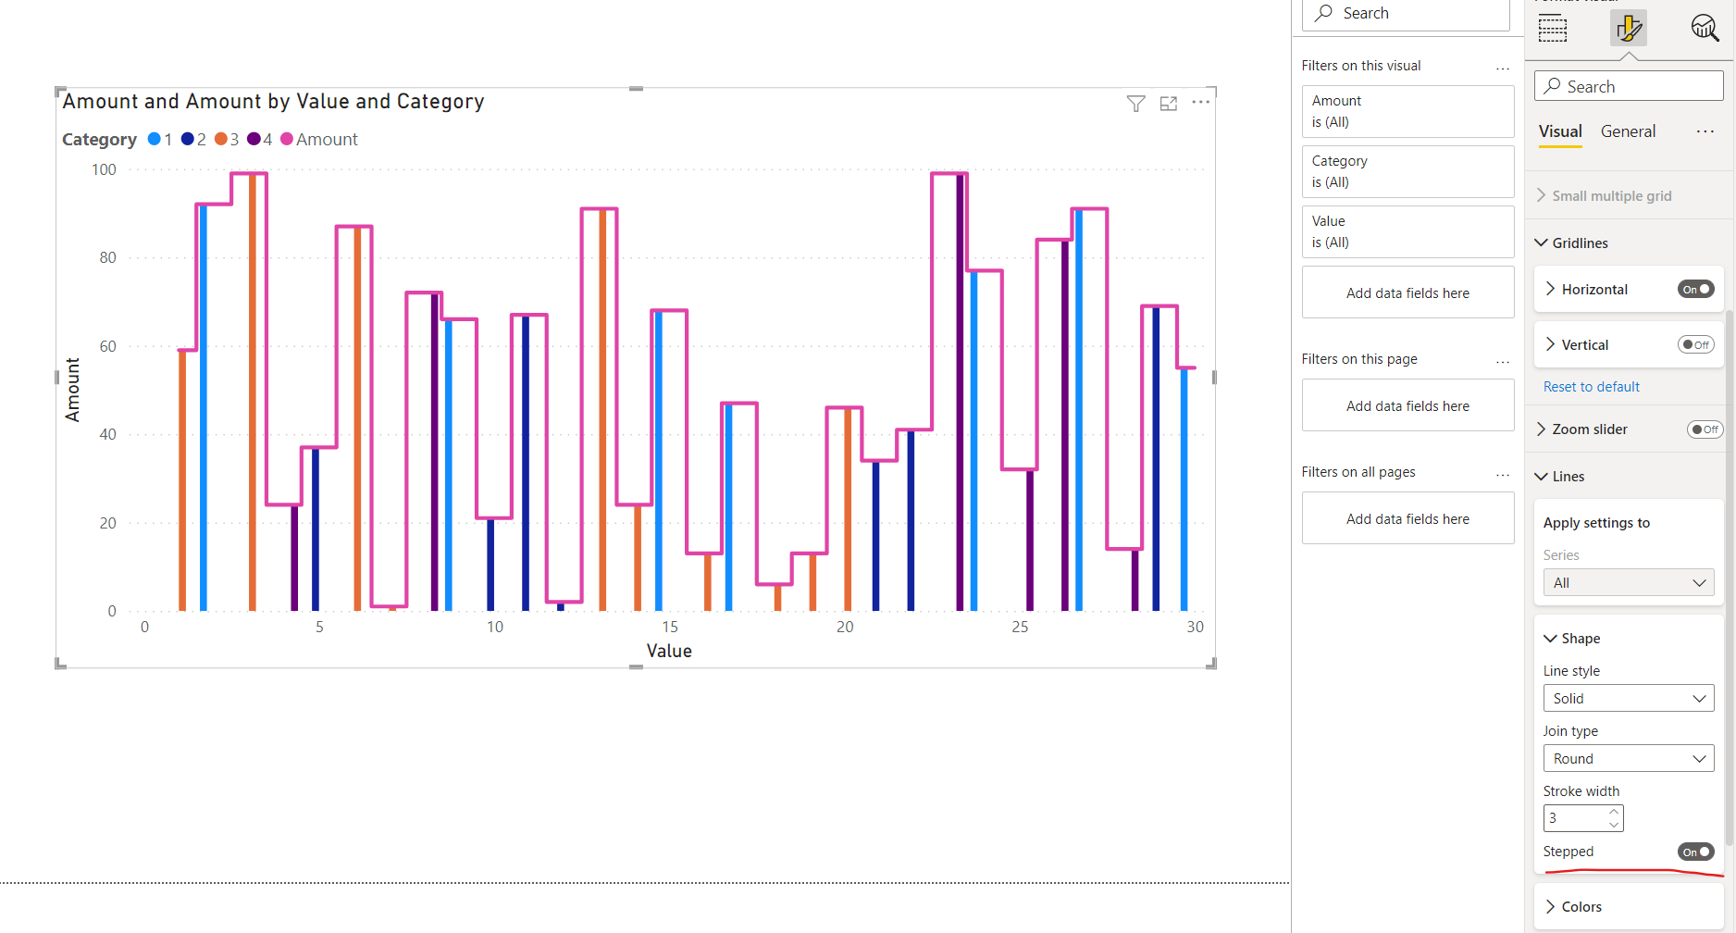Click the Filters pane search box

coord(1406,14)
